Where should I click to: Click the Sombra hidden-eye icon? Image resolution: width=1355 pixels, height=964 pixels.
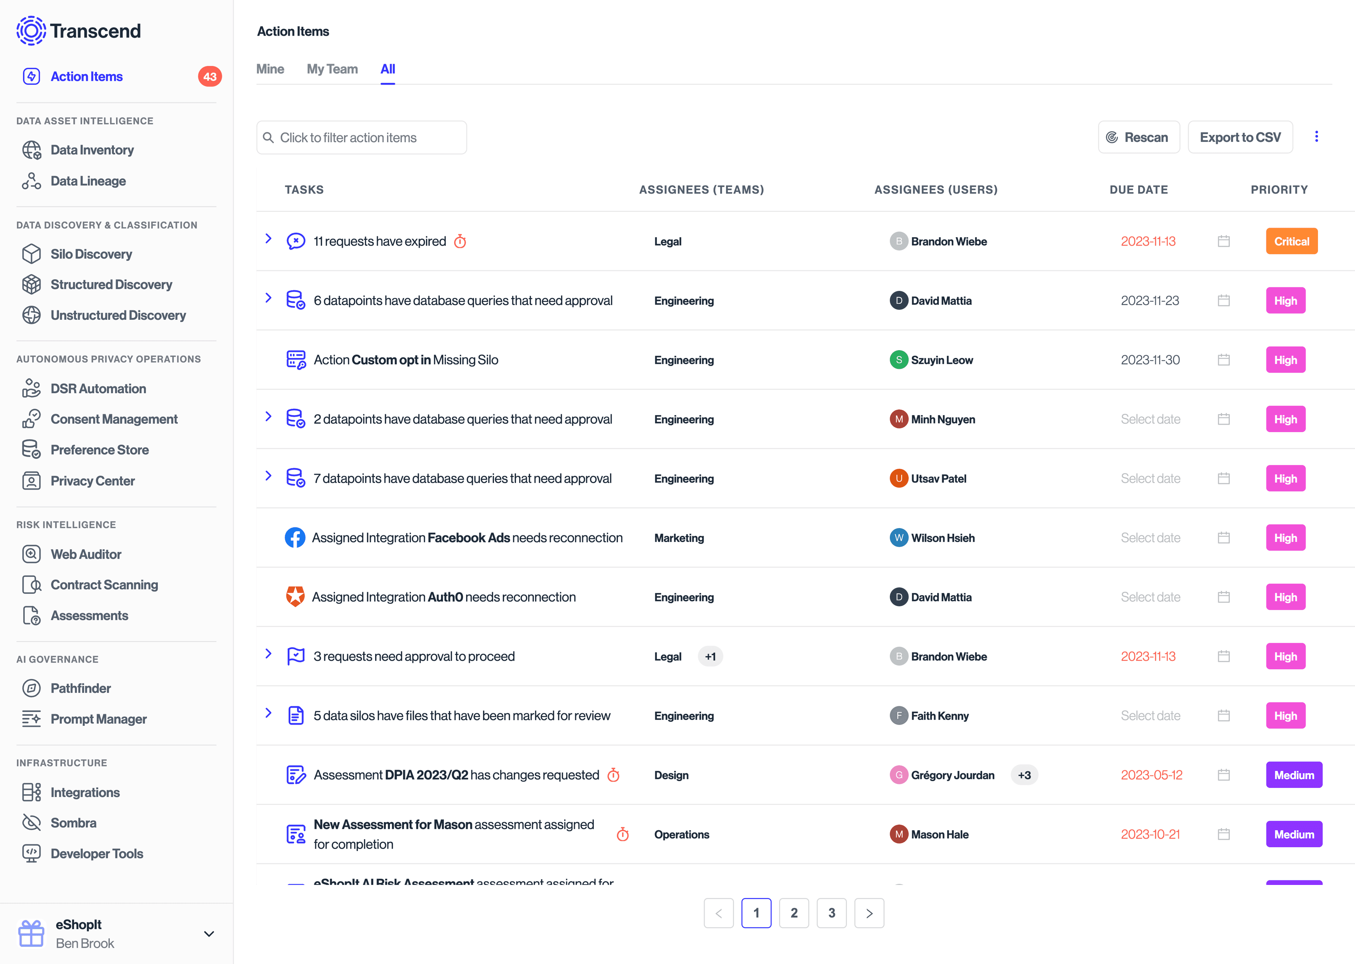click(31, 823)
